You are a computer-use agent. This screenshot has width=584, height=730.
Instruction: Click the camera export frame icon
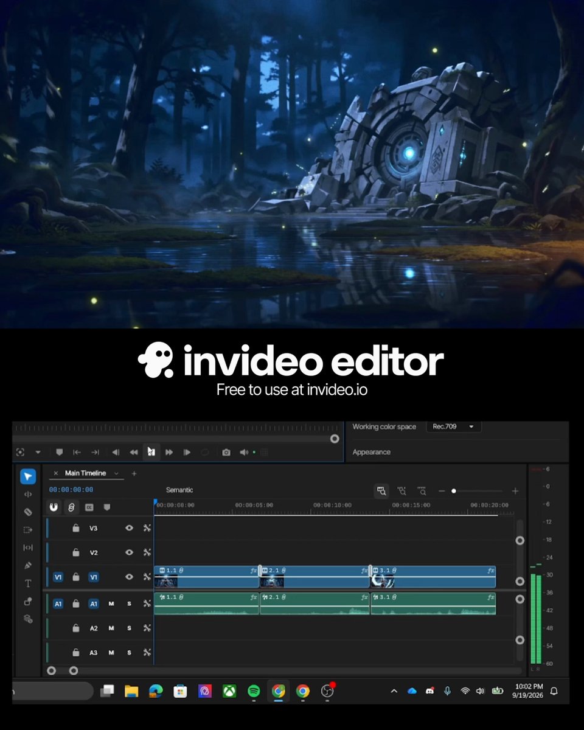(226, 452)
